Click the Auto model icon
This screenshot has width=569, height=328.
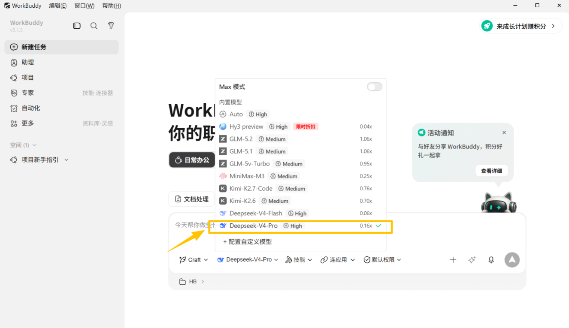[x=223, y=114]
